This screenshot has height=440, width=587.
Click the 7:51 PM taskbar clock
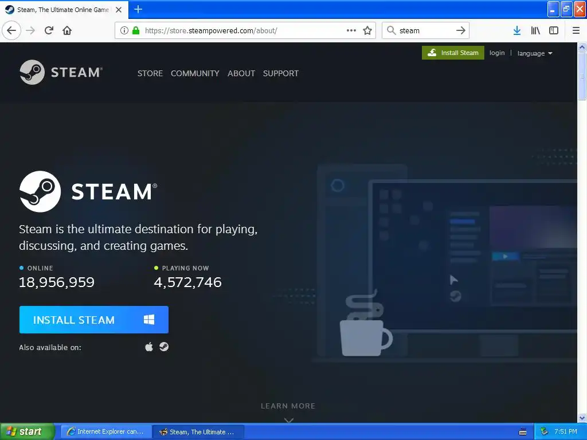(566, 431)
